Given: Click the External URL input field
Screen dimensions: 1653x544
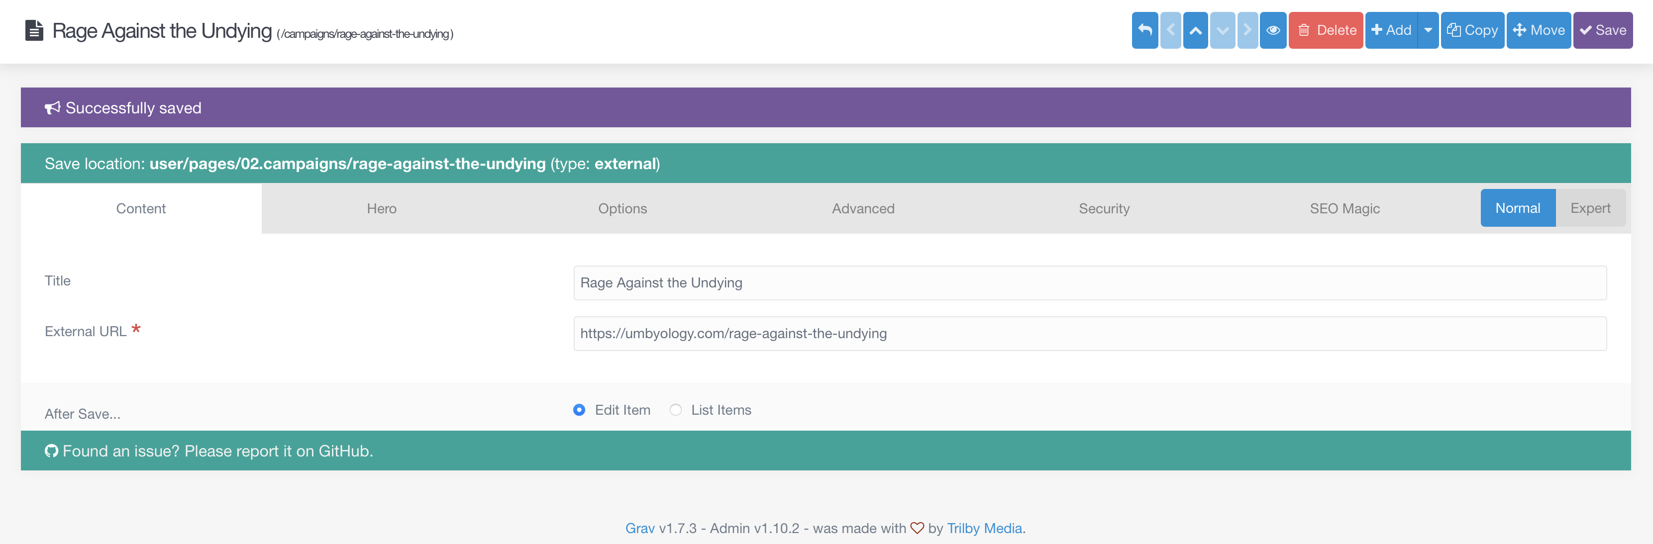Looking at the screenshot, I should (x=1090, y=334).
